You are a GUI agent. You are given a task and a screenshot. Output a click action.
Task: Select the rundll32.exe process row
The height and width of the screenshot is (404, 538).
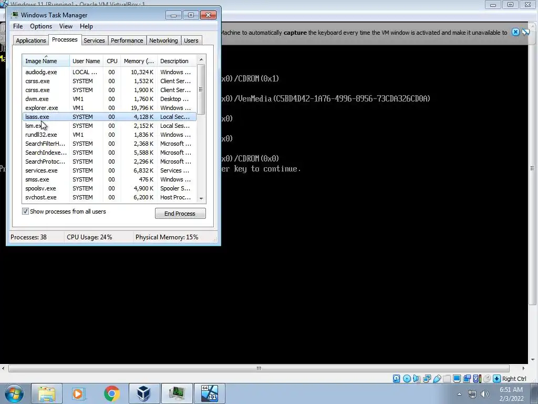point(109,135)
